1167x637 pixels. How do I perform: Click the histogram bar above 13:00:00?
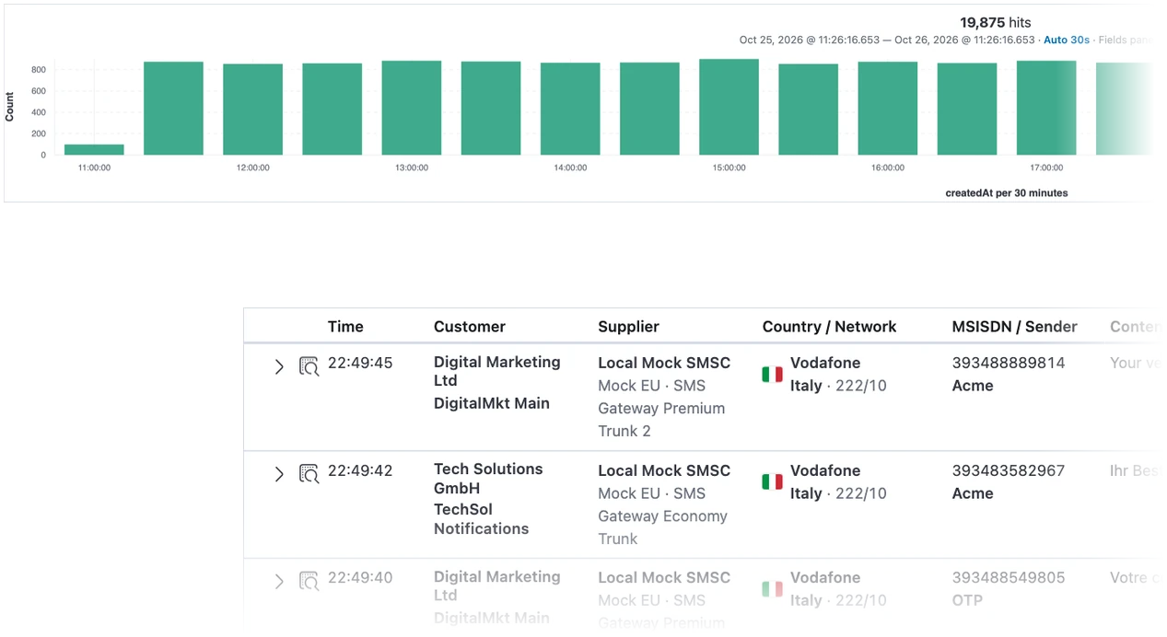pos(412,108)
